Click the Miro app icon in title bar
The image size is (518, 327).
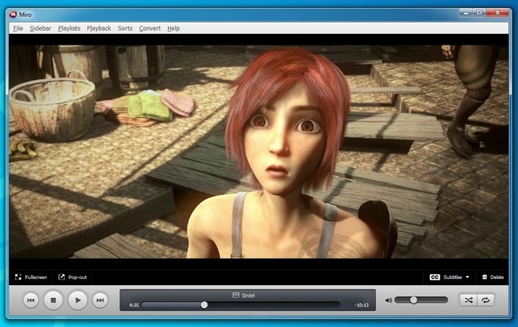[13, 15]
